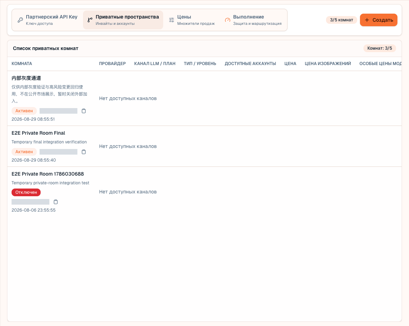This screenshot has width=409, height=326.
Task: Click Активен status of E2E Private Room Final
Action: tap(24, 152)
